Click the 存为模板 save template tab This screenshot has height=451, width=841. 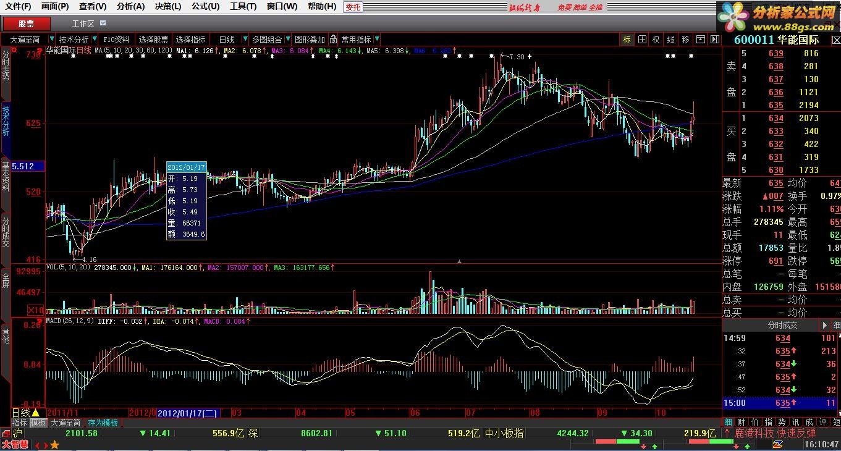[103, 423]
